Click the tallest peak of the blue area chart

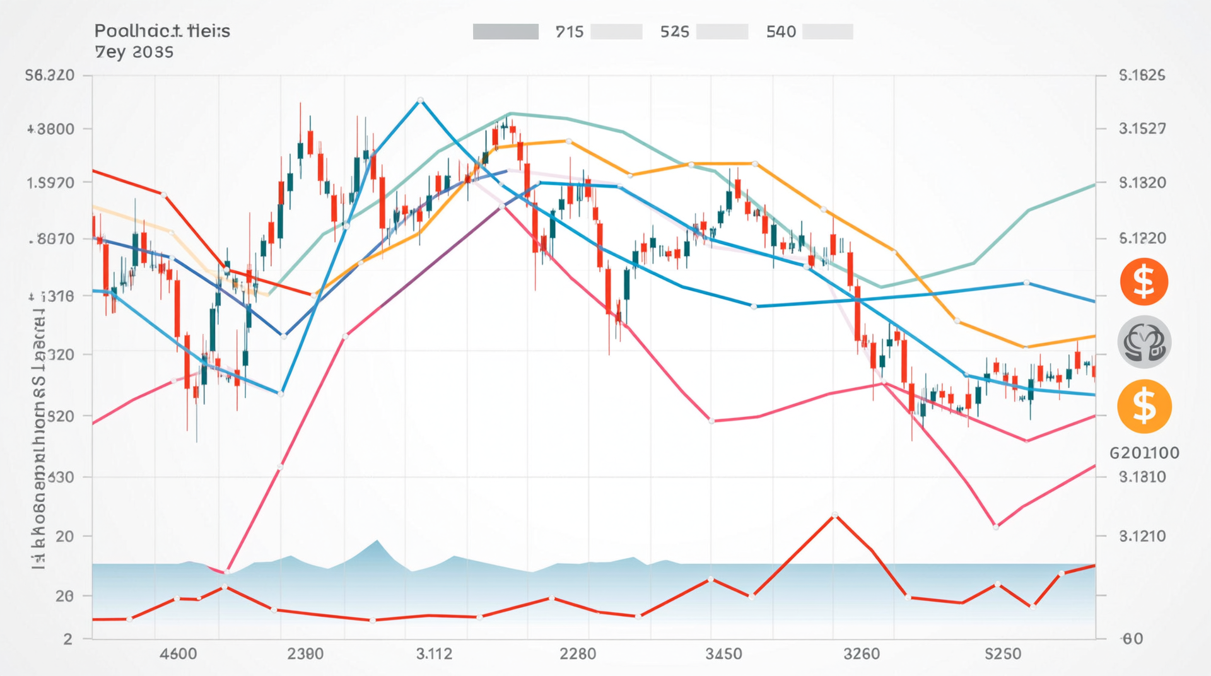click(x=377, y=541)
